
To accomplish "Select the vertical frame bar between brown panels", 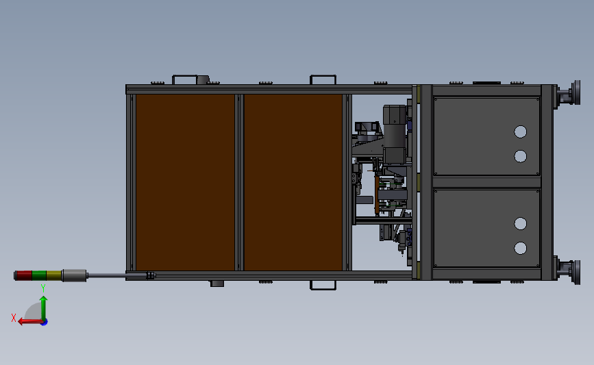I will pos(239,182).
